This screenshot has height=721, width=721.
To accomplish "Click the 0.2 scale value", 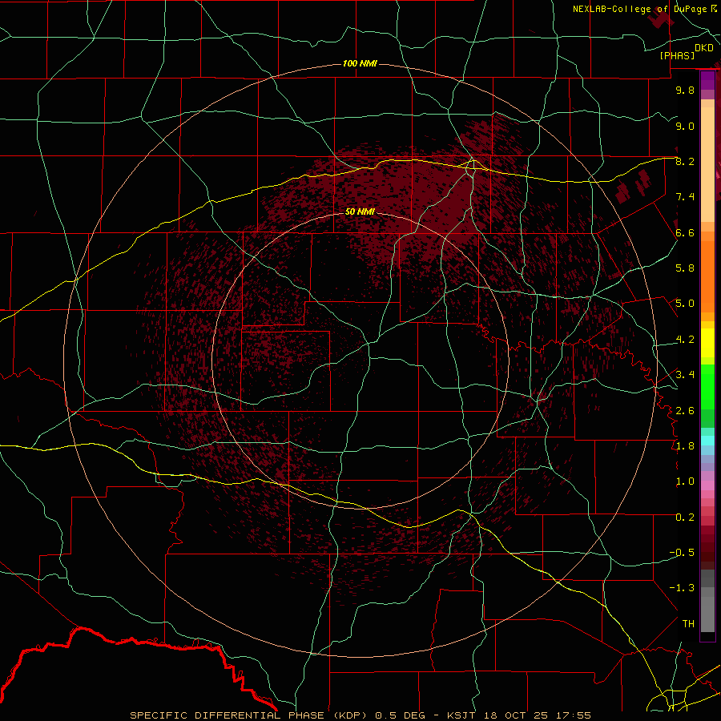I will point(685,518).
